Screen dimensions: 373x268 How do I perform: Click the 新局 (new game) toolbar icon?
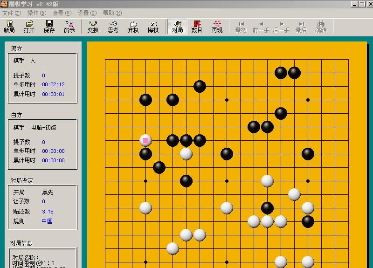[9, 27]
